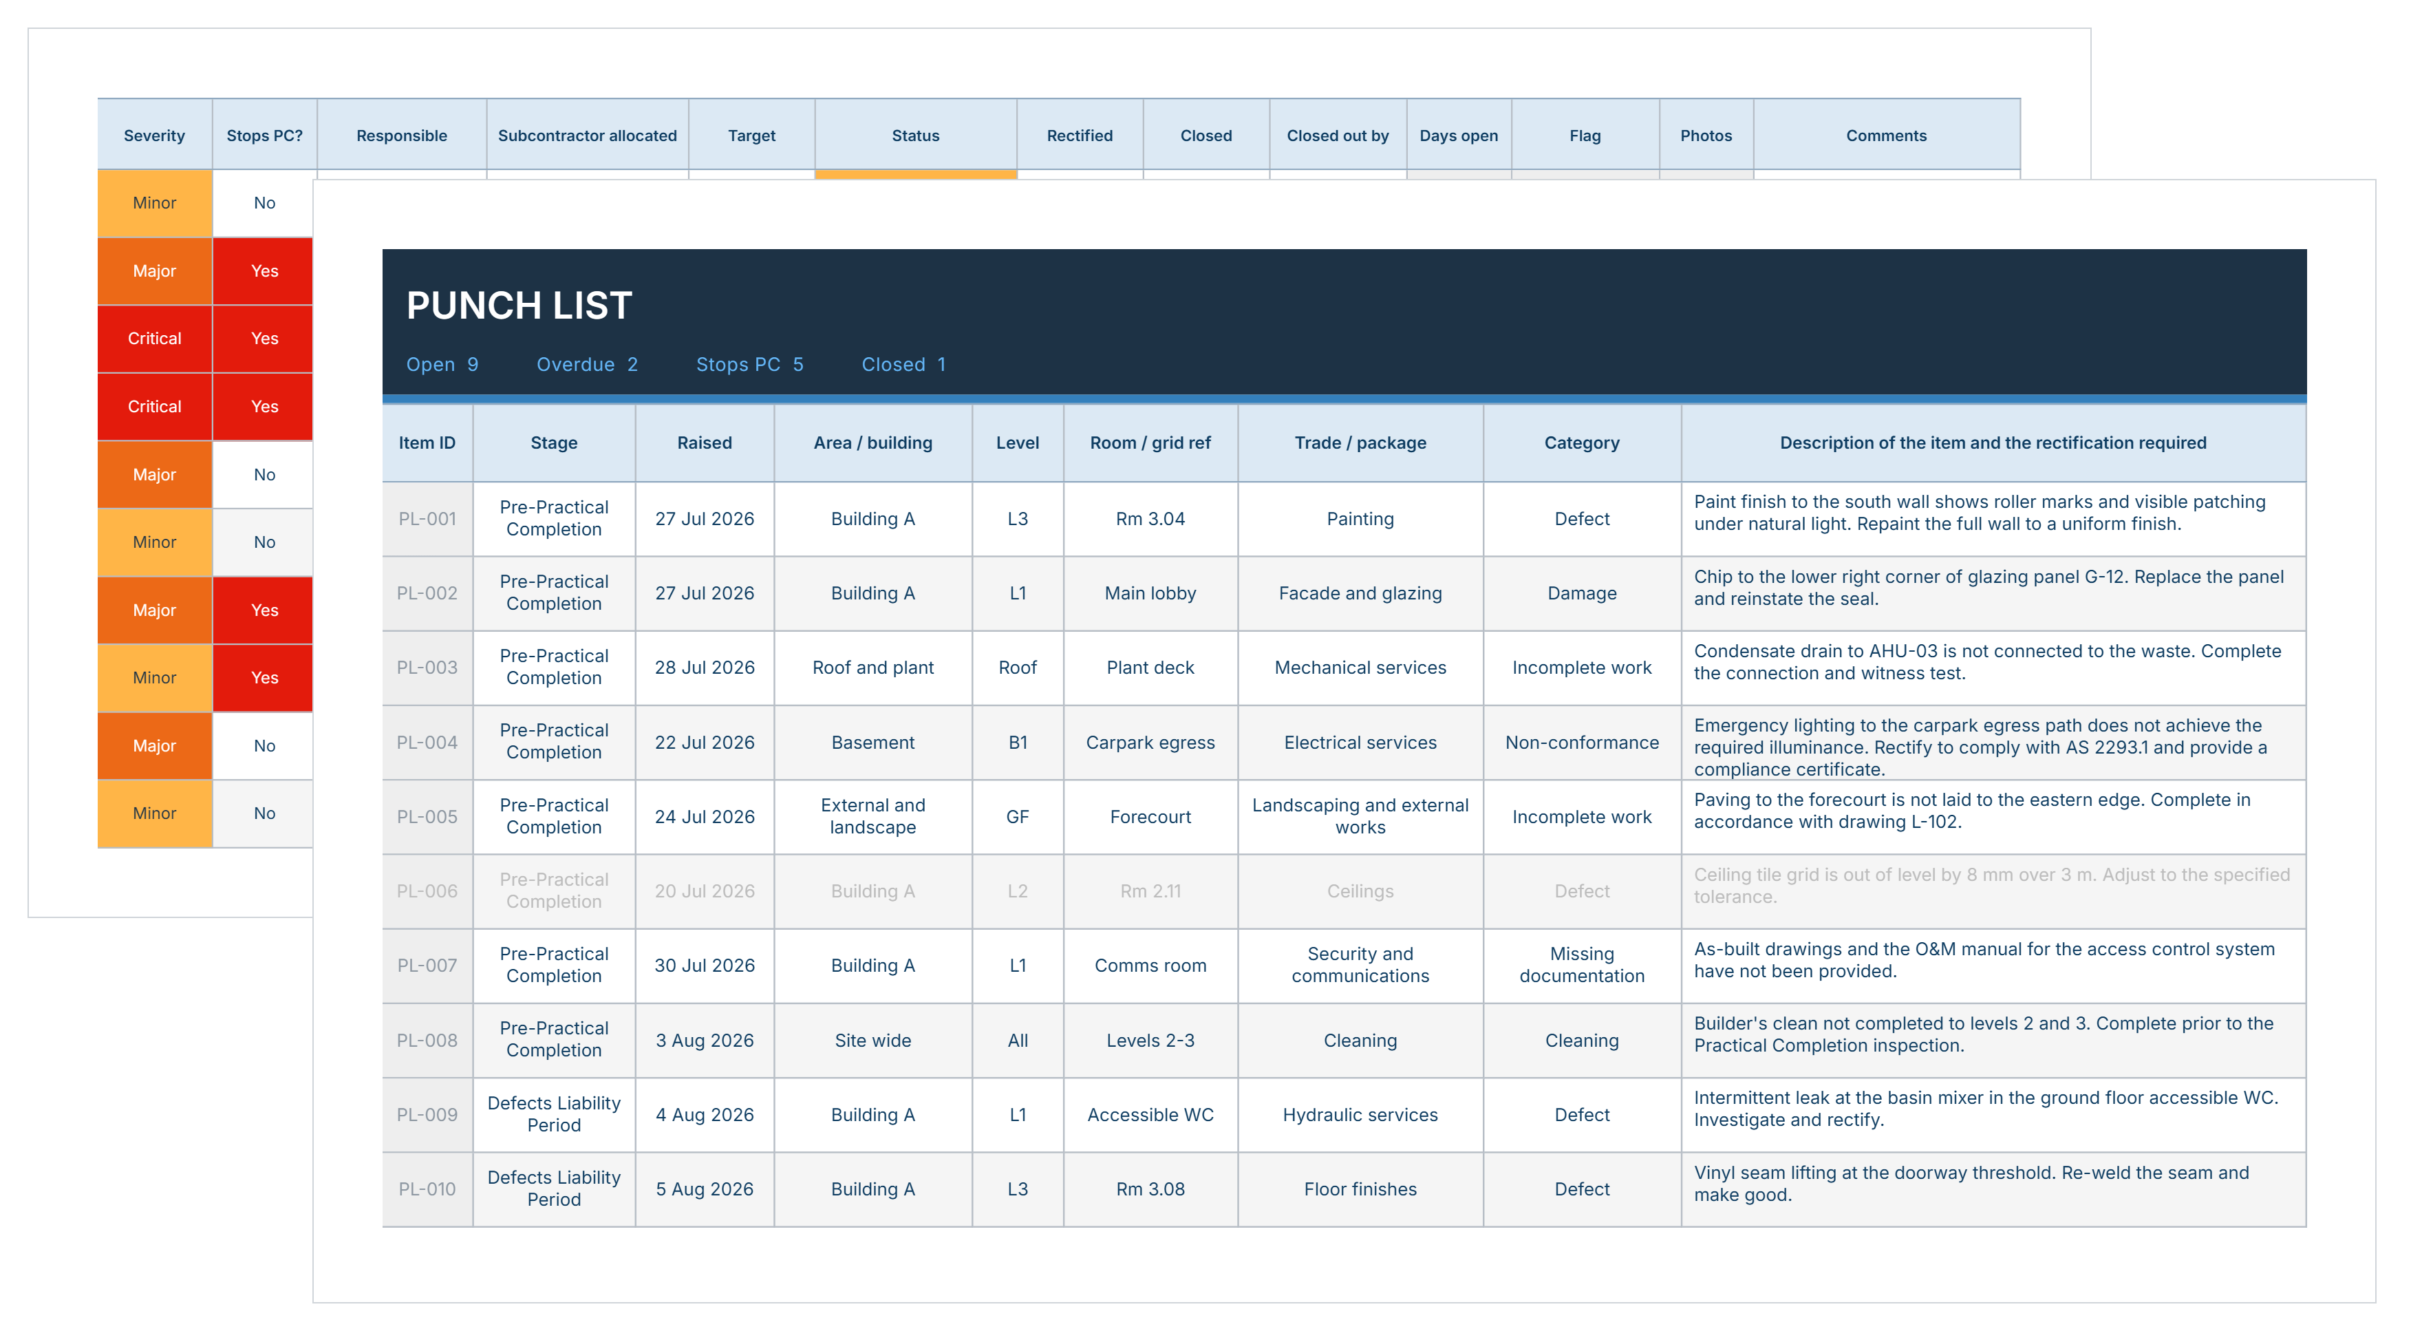
Task: Select item ID cell PL-001
Action: [427, 519]
